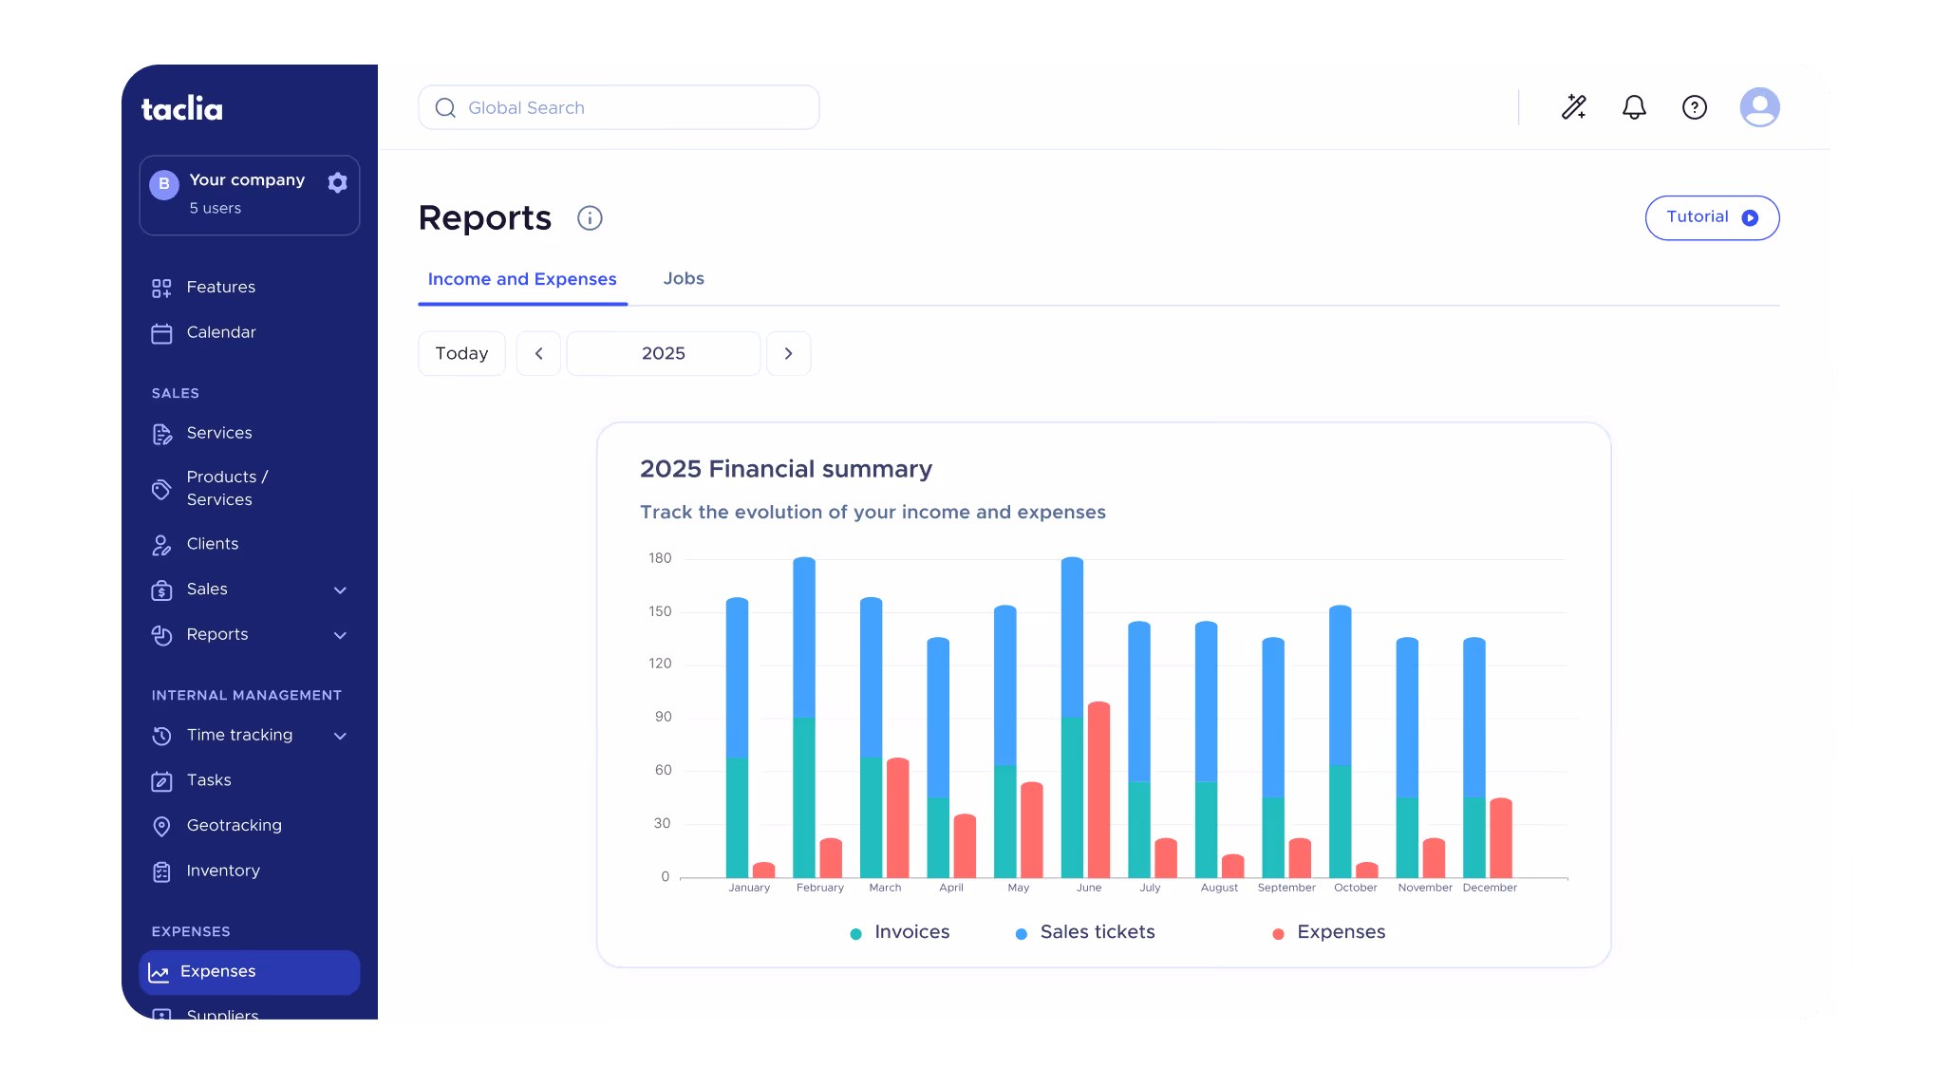Select the Services icon under Sales
1952x1086 pixels.
point(161,433)
